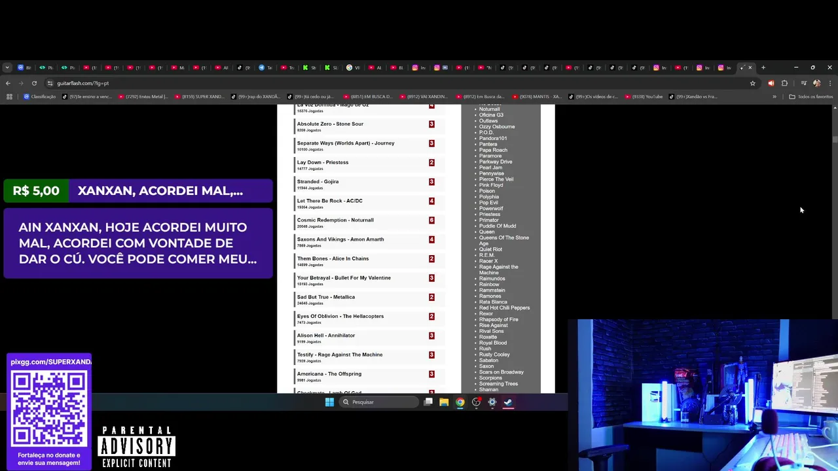Expand the bookmarks overflow chevron

774,97
